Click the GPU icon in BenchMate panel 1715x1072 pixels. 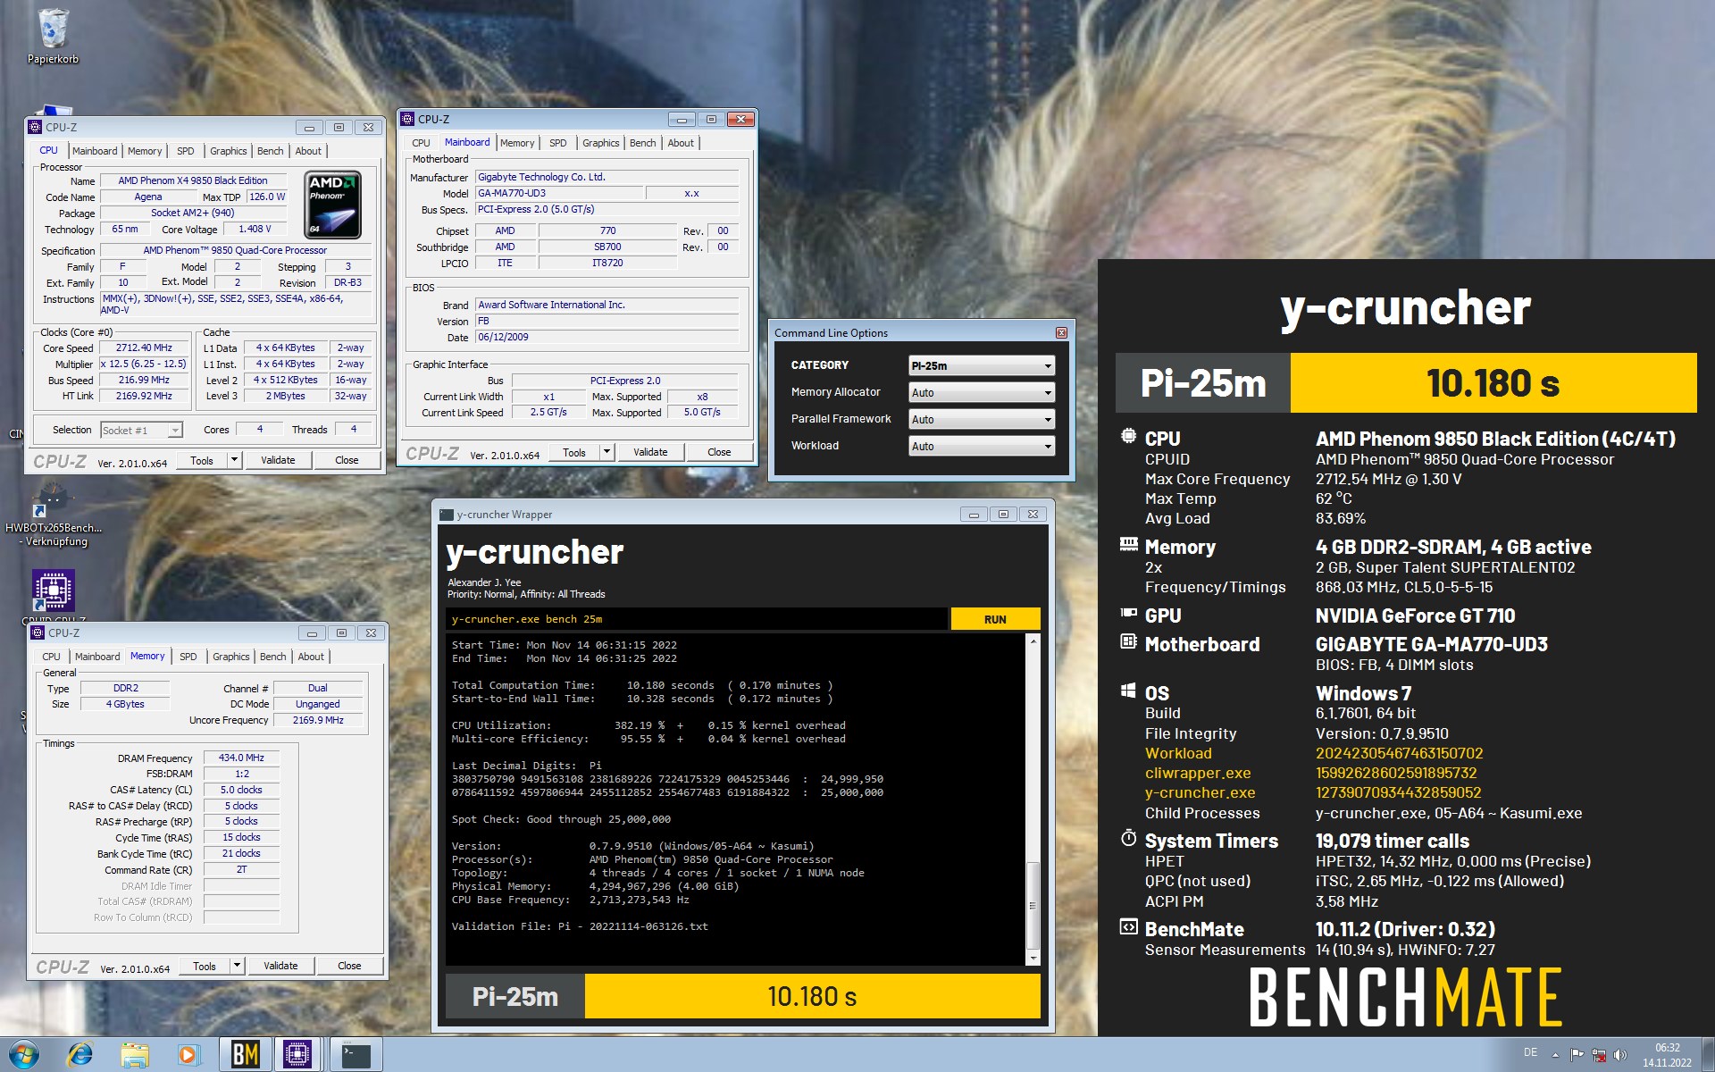coord(1128,614)
